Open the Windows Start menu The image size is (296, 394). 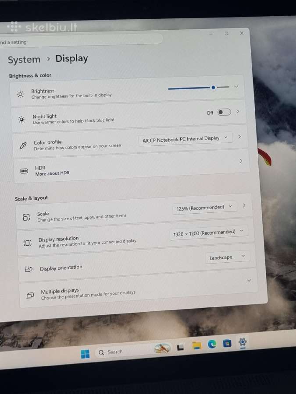coord(85,354)
